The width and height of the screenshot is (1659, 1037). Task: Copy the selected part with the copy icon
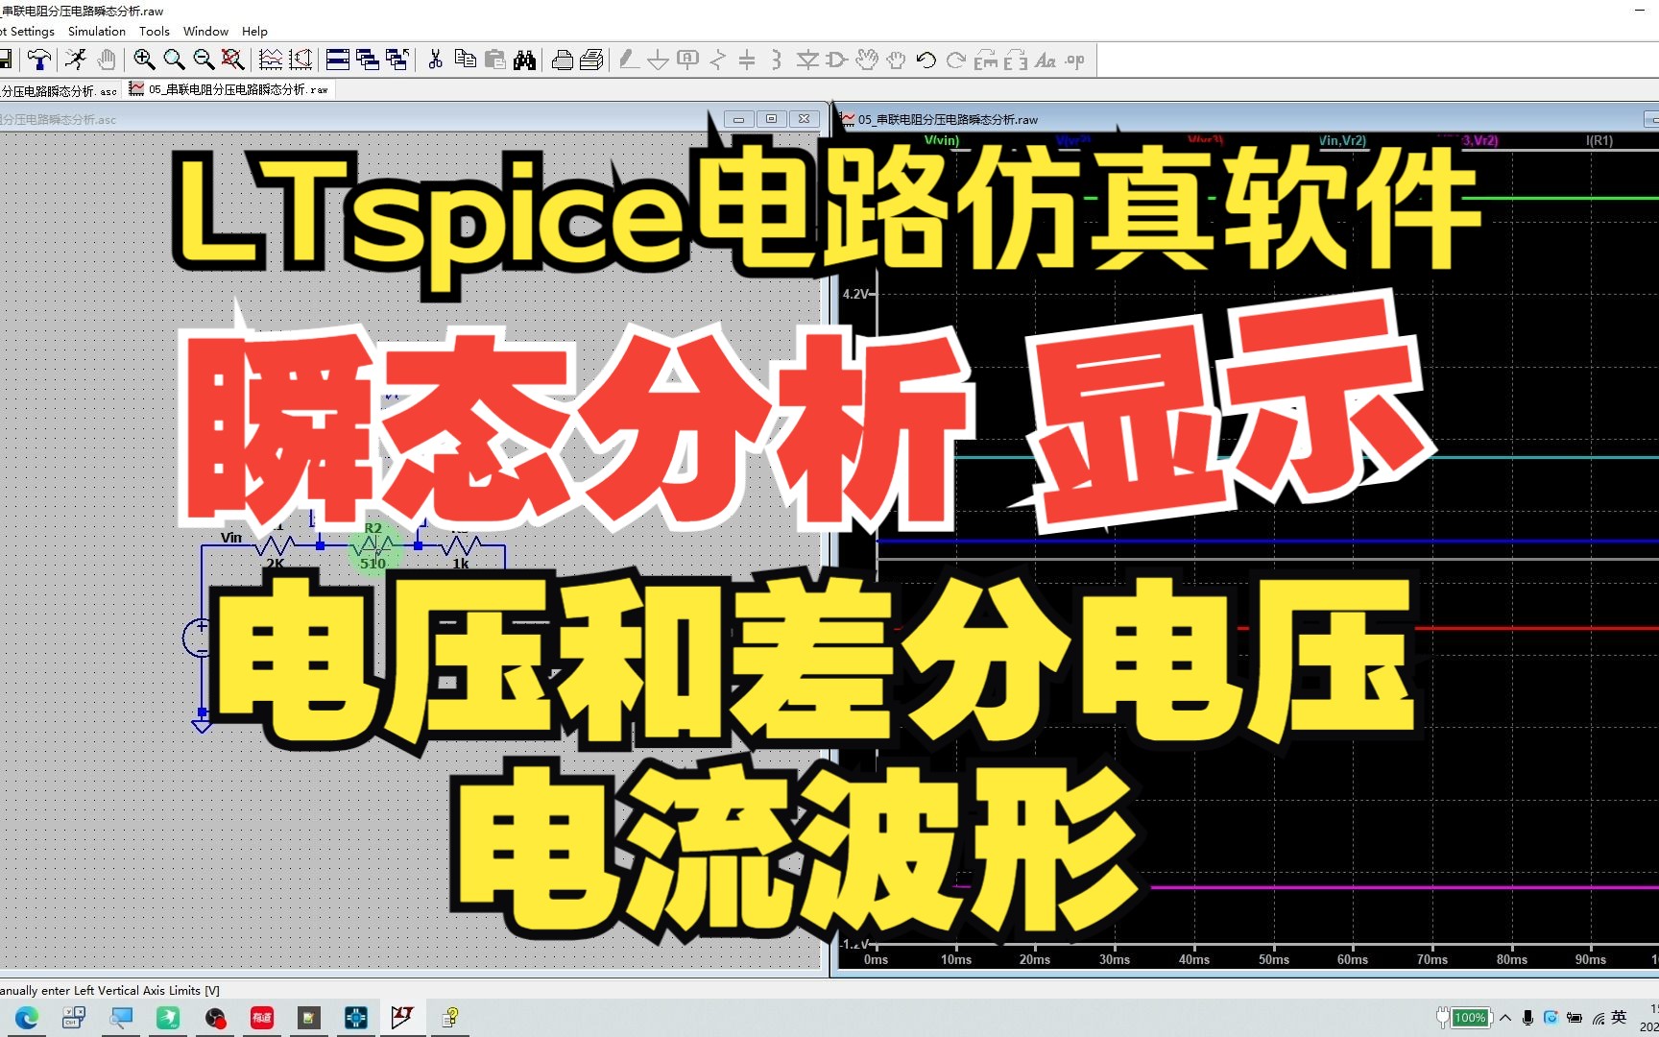(466, 60)
